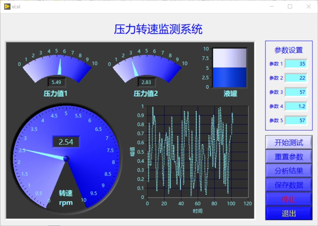
Task: Click the LabVIEW icon in the title bar
Action: tap(7, 6)
